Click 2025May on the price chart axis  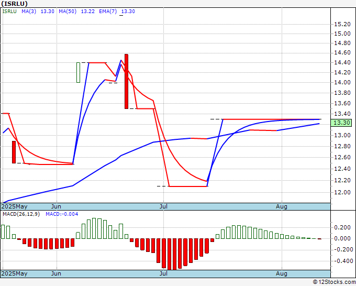[x=15, y=206]
